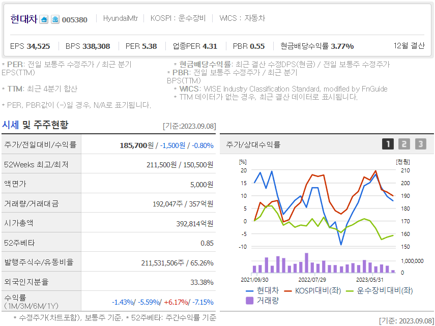Select the EPS value 34,525
Image resolution: width=435 pixels, height=326 pixels.
[x=38, y=46]
